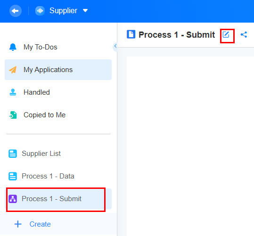Click the Copied to Me document icon
The width and height of the screenshot is (254, 236).
tap(13, 115)
